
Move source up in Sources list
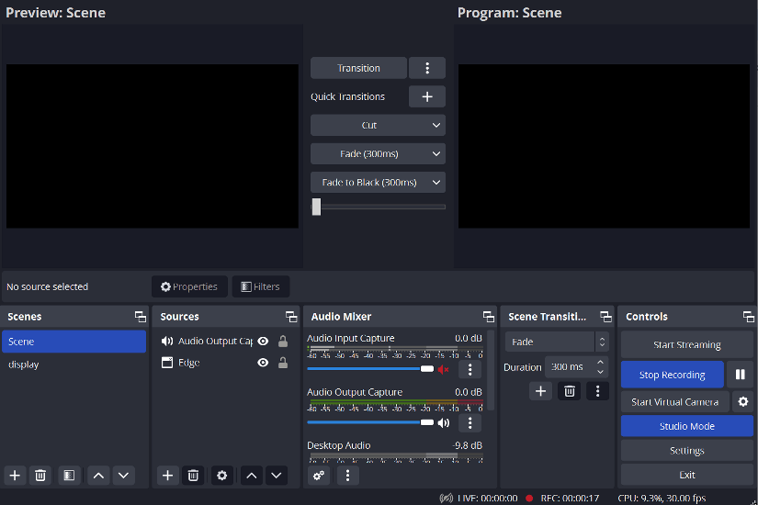[252, 476]
